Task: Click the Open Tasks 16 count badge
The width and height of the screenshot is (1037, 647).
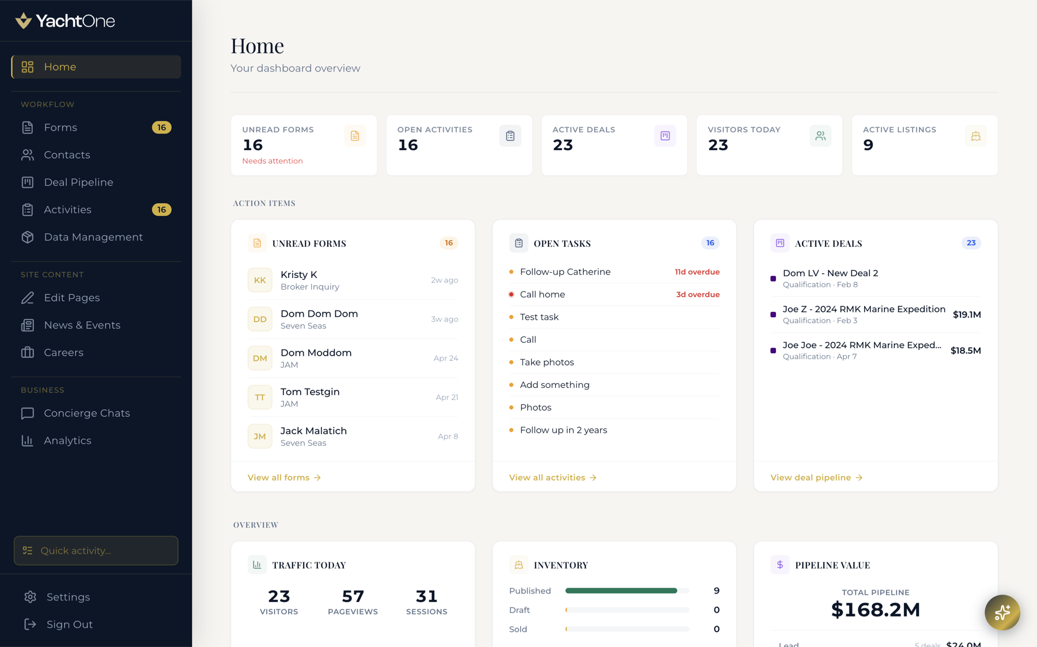Action: 710,243
